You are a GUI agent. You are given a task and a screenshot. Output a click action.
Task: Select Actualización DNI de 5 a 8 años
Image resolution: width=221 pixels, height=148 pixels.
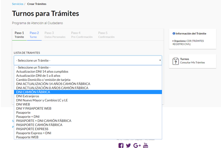click(88, 76)
